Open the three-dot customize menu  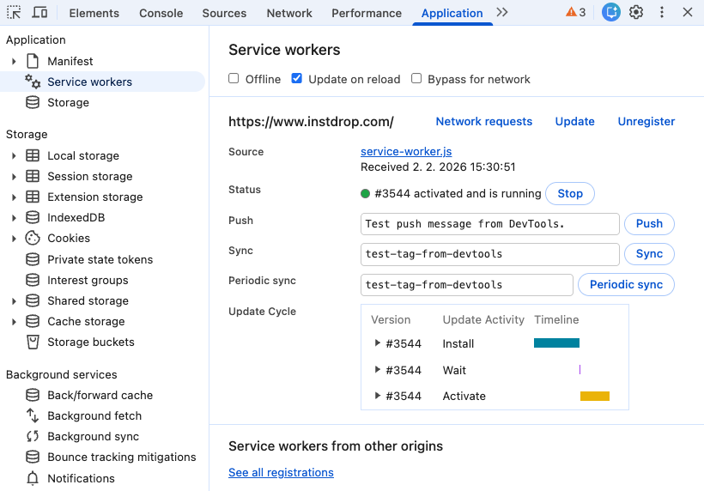pyautogui.click(x=662, y=12)
